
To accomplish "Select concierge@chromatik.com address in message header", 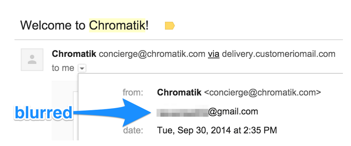I will [152, 54].
